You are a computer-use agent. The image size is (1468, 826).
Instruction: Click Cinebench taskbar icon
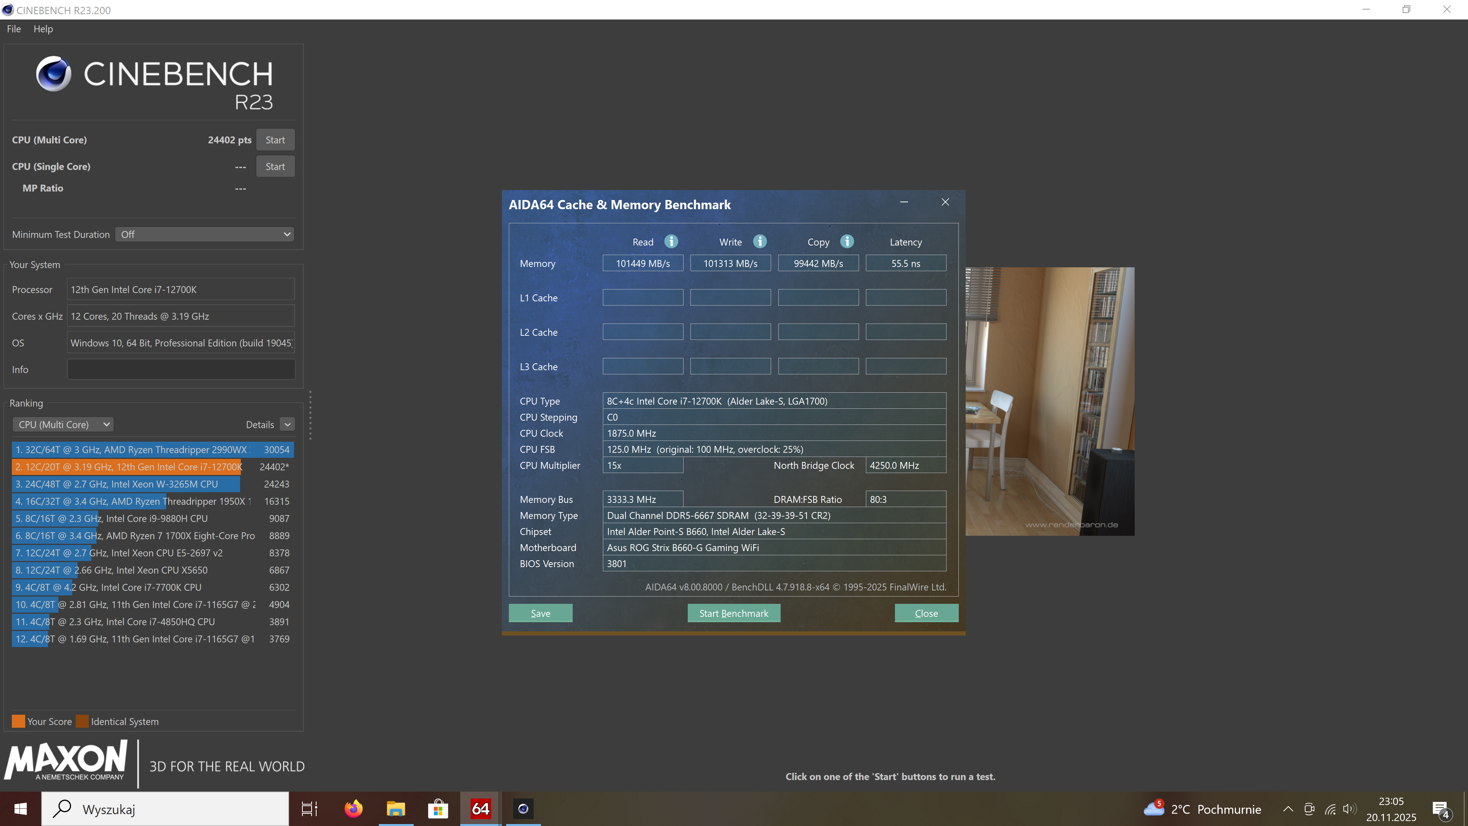coord(523,808)
